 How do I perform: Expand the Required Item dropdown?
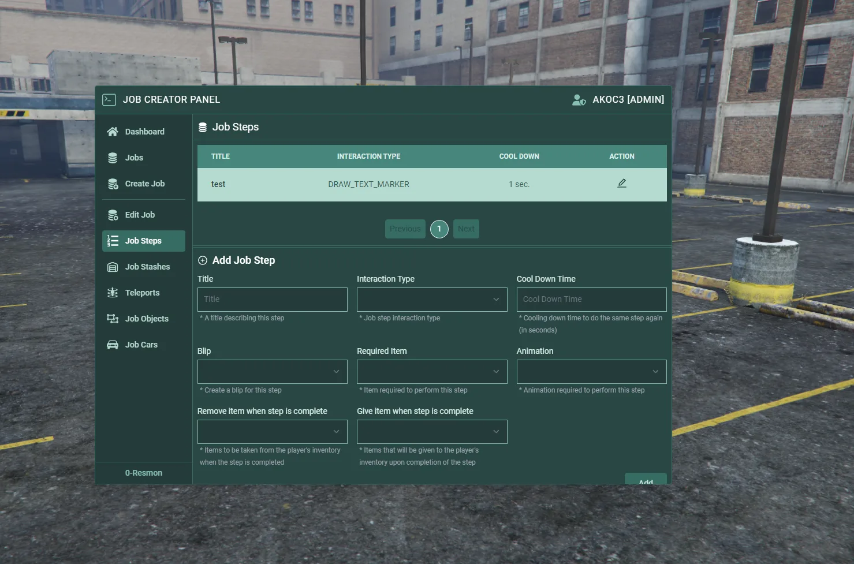[432, 372]
